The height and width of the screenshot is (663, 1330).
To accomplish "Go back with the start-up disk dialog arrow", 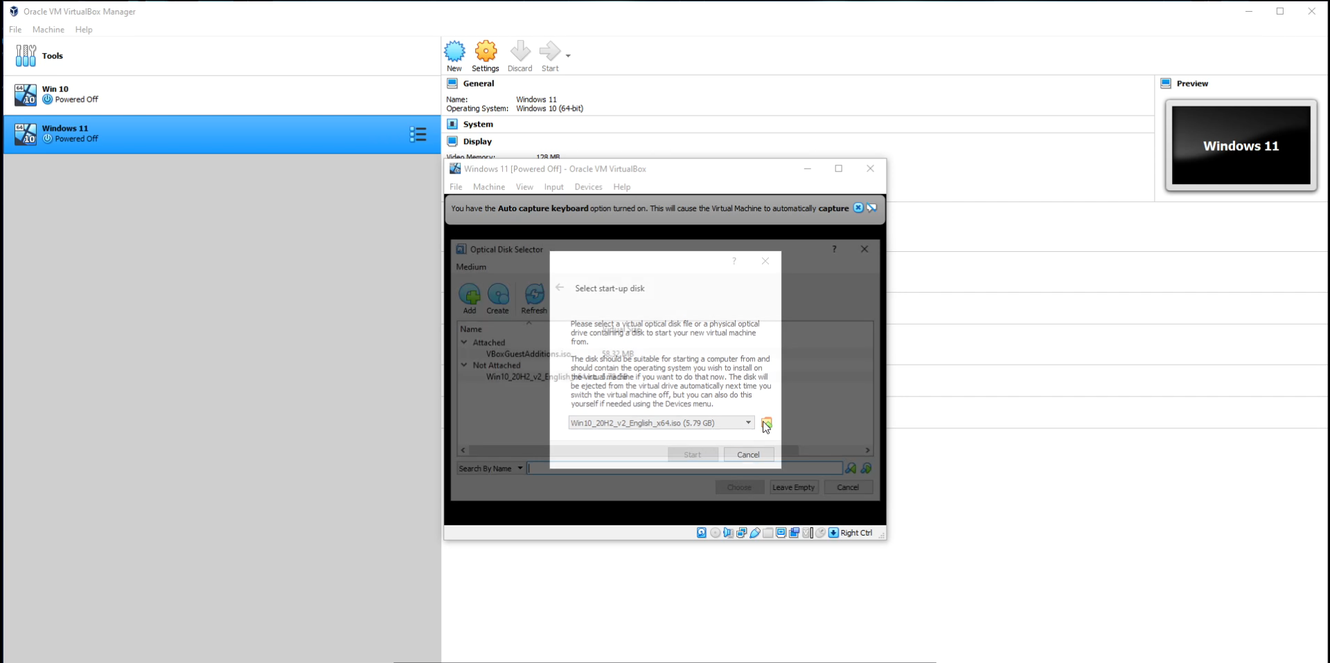I will (x=560, y=288).
